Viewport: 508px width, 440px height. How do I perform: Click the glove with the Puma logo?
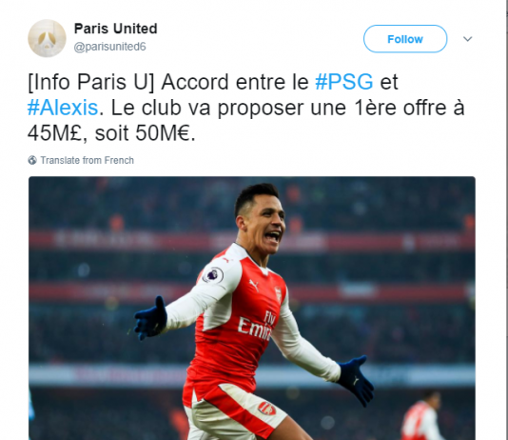(x=356, y=381)
